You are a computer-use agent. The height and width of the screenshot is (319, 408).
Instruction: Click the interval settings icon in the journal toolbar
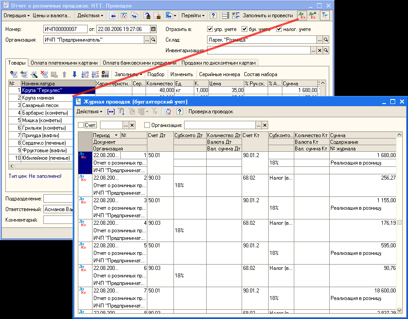tap(111, 112)
